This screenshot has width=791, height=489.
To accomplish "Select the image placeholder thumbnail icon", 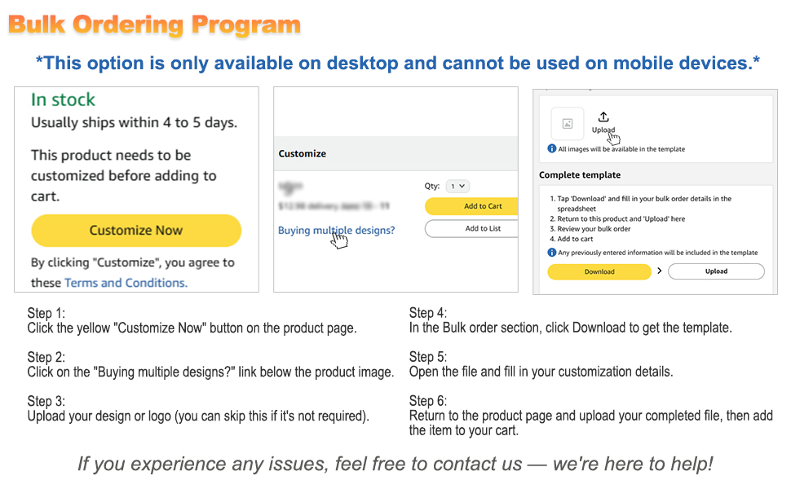I will (568, 124).
